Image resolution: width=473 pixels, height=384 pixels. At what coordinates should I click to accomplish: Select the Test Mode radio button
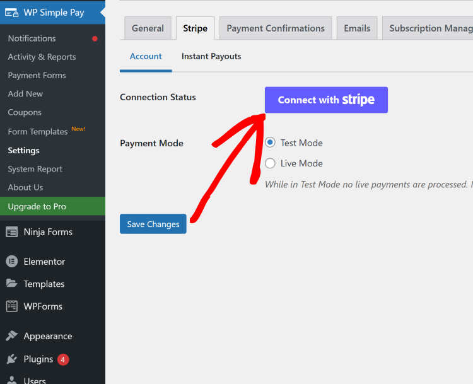270,143
